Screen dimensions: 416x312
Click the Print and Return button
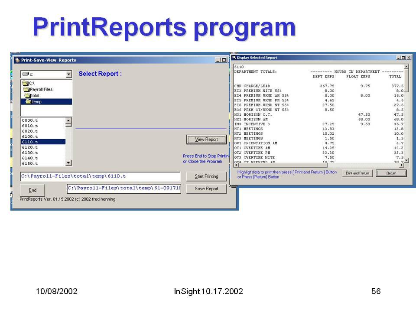357,173
